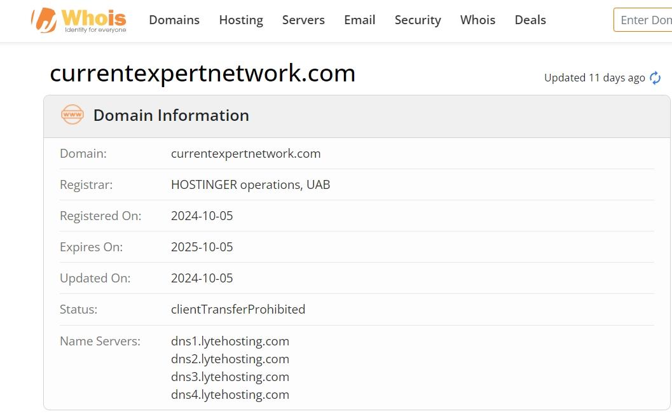Open the Whois menu item
This screenshot has width=672, height=416.
(x=478, y=20)
